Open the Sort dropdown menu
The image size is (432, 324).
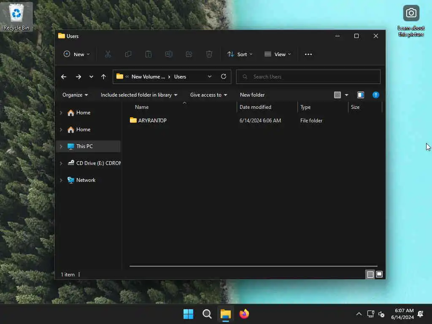240,54
